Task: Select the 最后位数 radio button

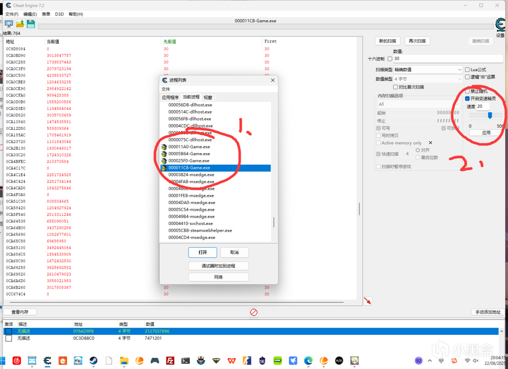Action: [418, 158]
